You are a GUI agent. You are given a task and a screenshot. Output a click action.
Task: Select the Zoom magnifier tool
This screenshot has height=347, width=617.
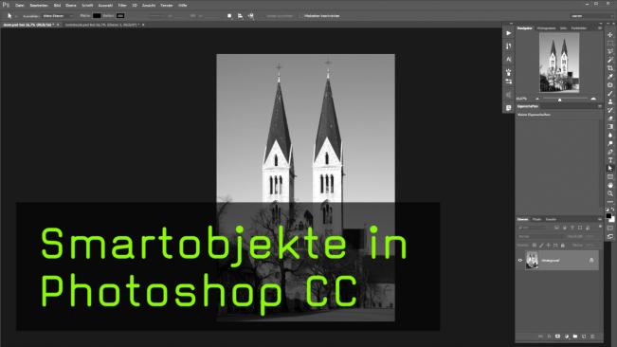pos(610,193)
